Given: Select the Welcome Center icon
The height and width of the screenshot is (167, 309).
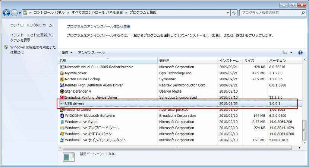Looking at the screenshot, I should (x=62, y=110).
